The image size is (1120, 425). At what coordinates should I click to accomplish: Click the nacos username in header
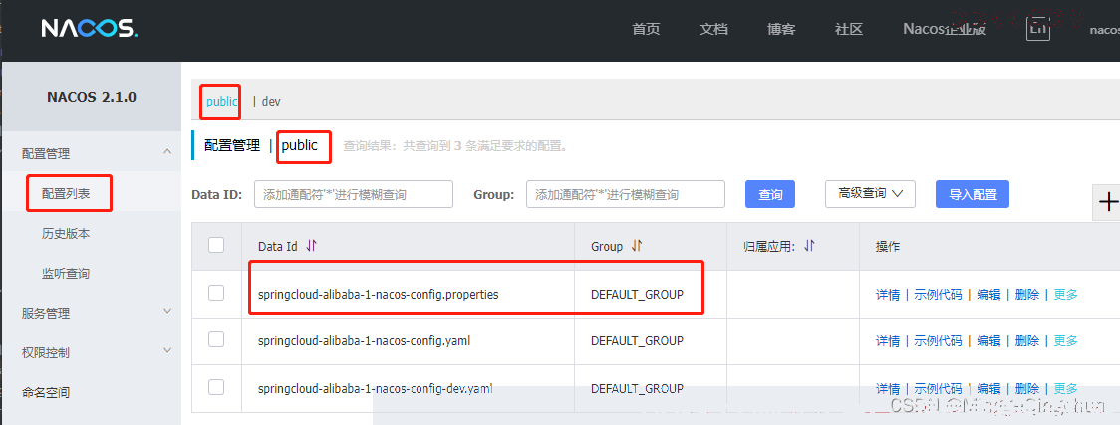[x=1104, y=29]
